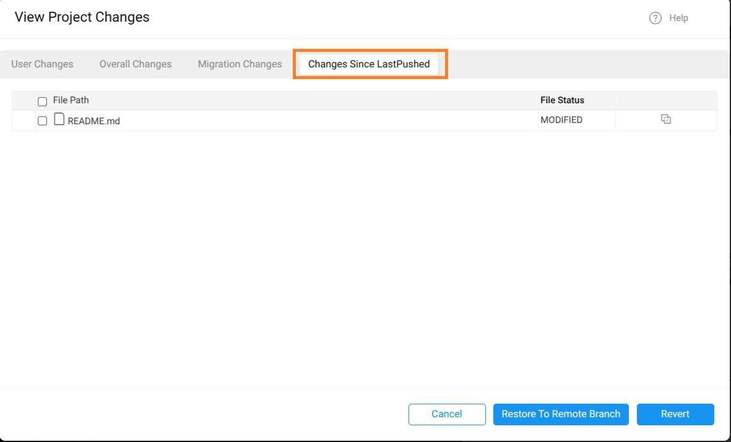
Task: Click the Help question mark icon
Action: pos(655,19)
